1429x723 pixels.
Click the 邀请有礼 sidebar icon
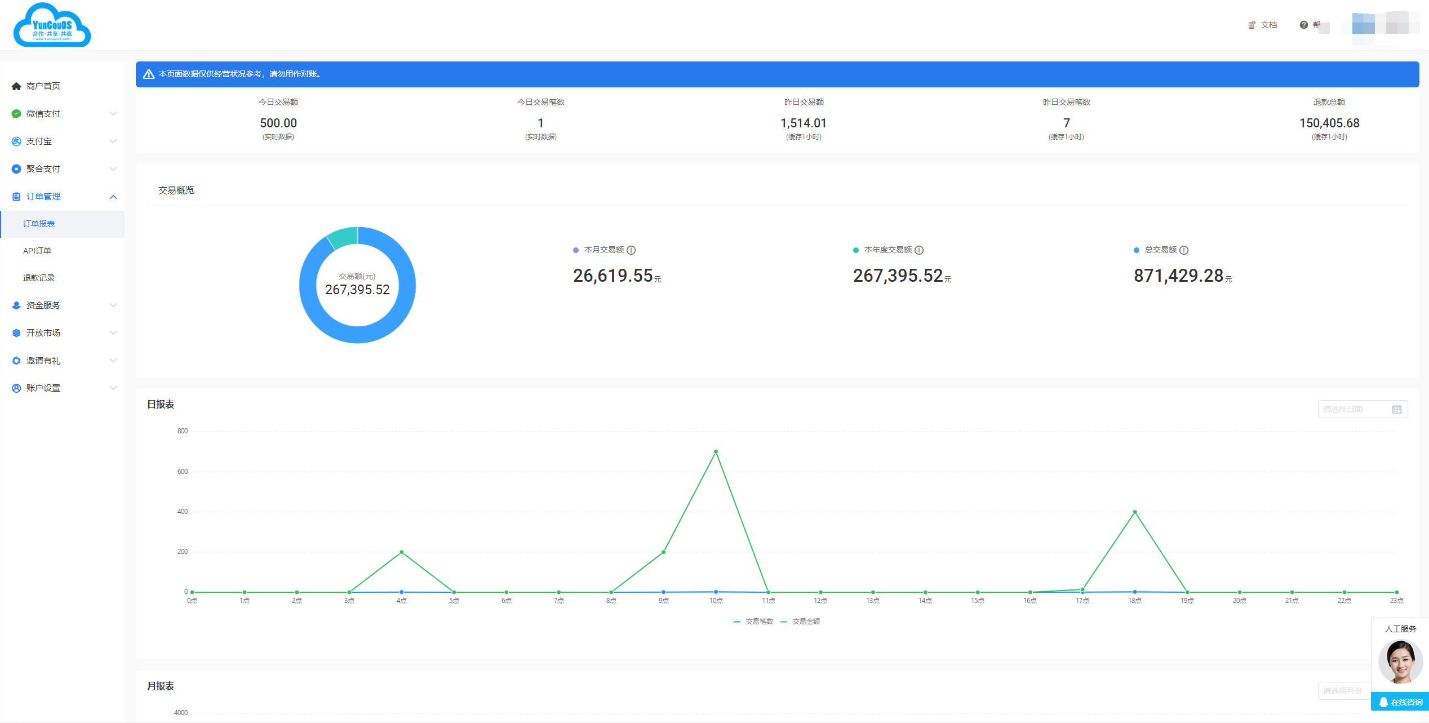tap(16, 361)
